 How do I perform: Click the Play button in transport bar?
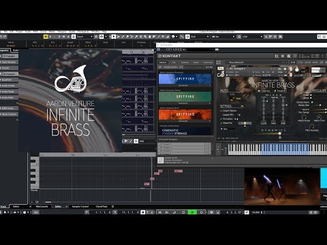click(x=192, y=212)
